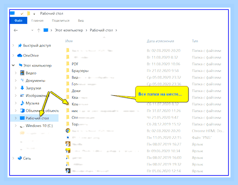Click the Chrome HTML document icon
Screen dimensions: 238x185
point(68,130)
